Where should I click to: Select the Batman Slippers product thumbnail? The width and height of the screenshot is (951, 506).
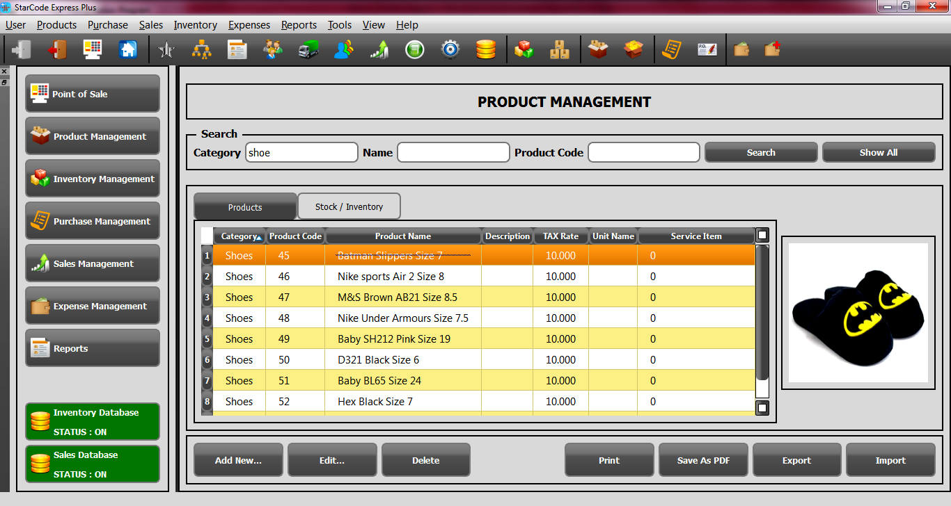pyautogui.click(x=858, y=313)
